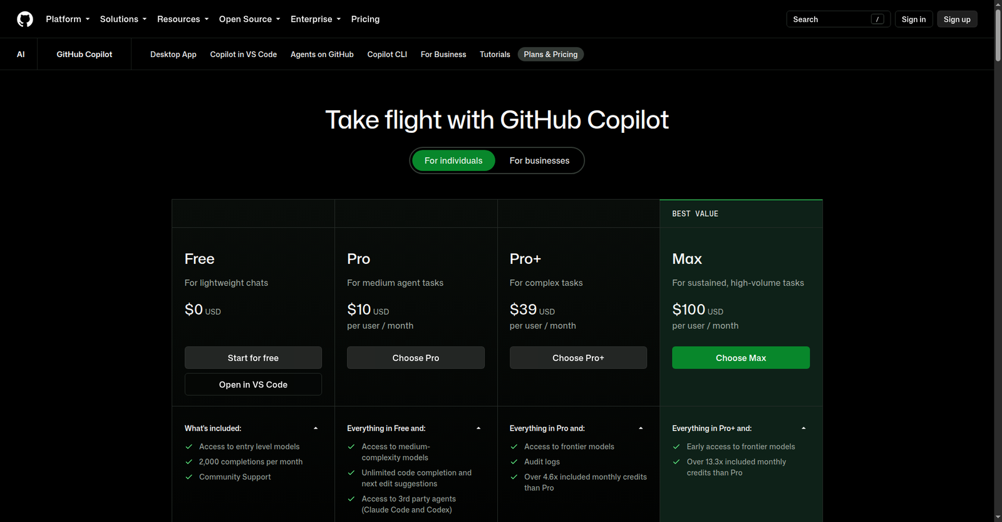Go to the Copilot CLI tab
1002x522 pixels.
tap(387, 55)
